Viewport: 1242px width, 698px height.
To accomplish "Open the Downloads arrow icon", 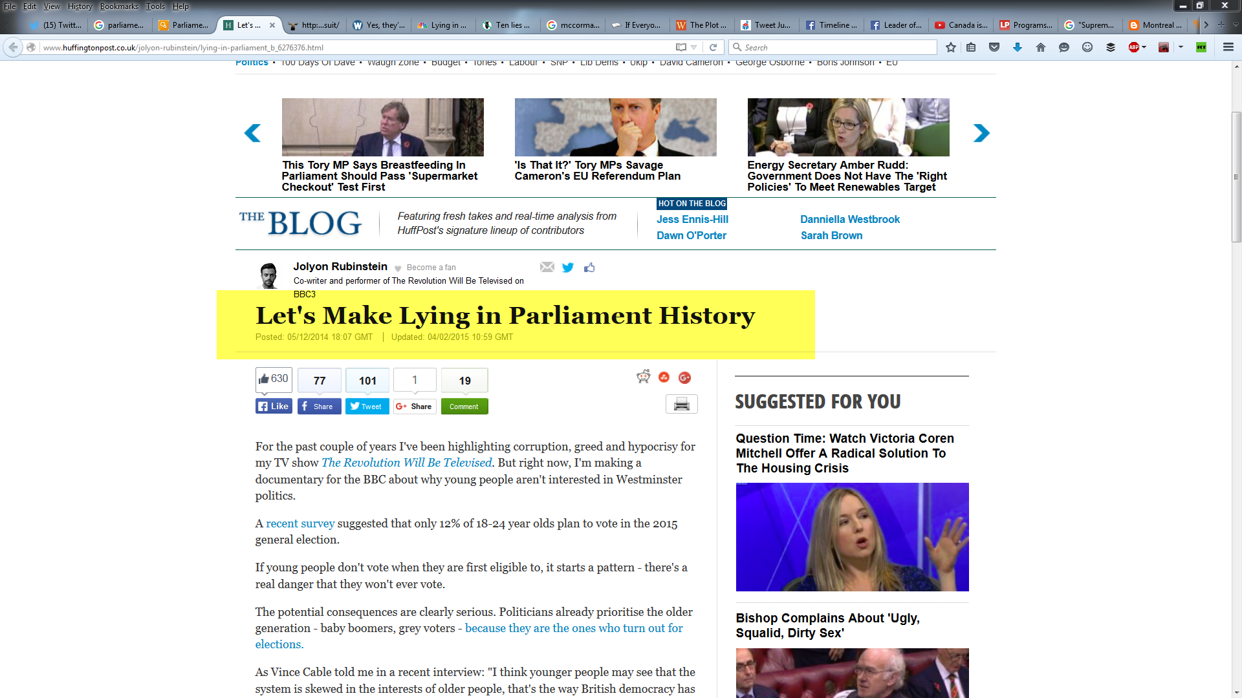I will (1018, 47).
